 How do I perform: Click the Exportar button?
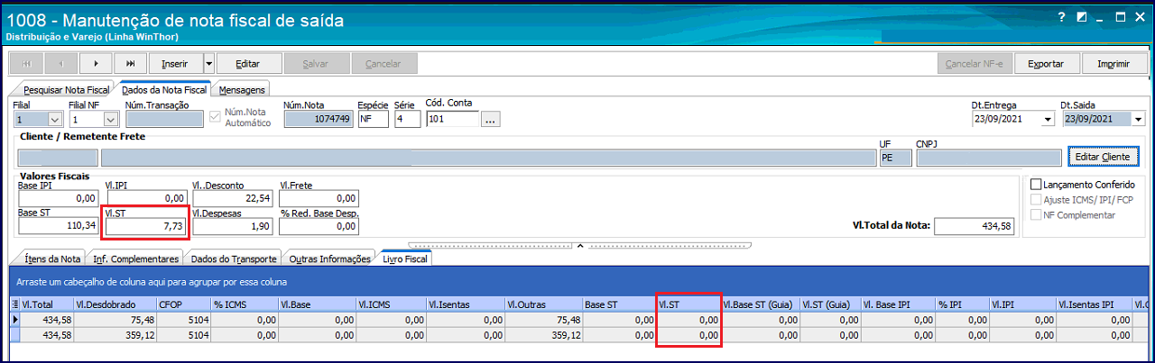coord(1046,64)
